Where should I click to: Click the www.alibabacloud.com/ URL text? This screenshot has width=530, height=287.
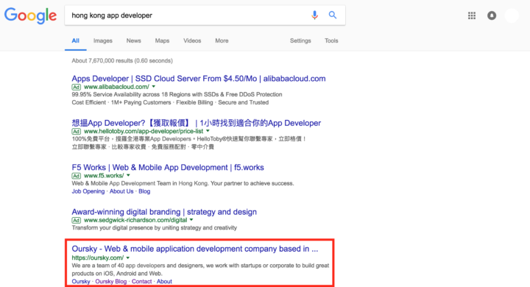point(116,87)
